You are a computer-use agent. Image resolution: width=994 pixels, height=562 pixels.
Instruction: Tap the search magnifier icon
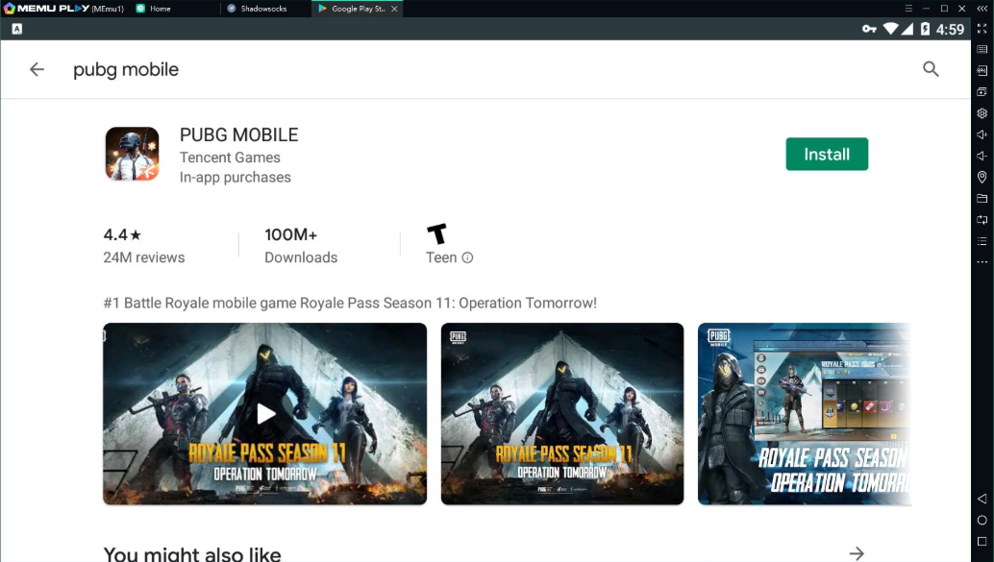(930, 69)
